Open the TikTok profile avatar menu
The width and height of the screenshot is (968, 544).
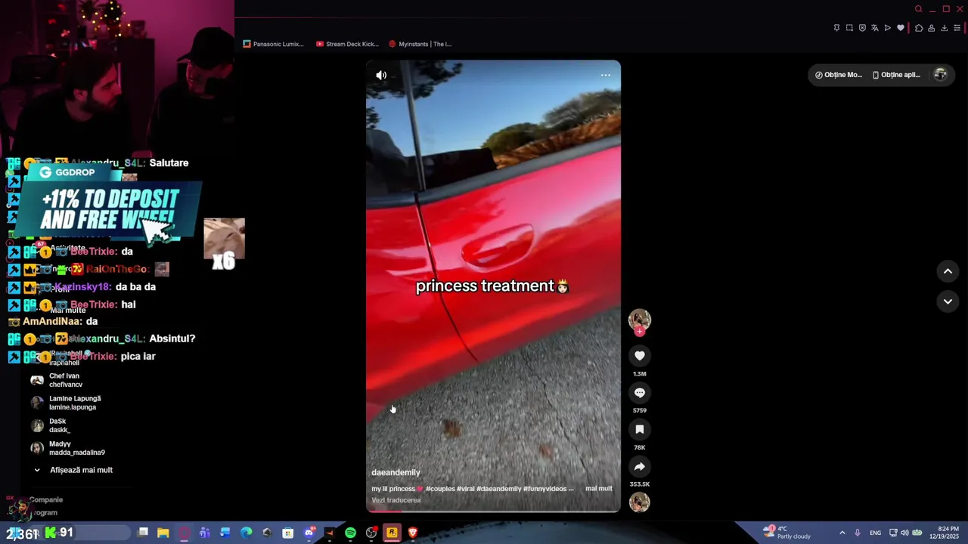click(941, 75)
